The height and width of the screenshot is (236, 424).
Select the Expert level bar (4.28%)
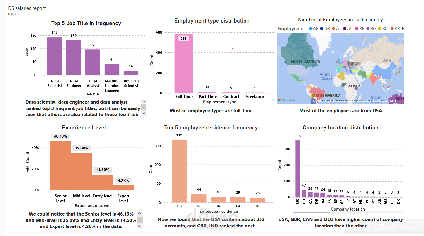click(x=123, y=188)
